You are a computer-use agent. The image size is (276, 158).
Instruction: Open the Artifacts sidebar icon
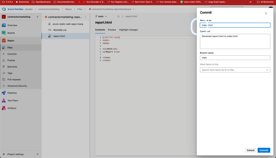pyautogui.click(x=4, y=108)
